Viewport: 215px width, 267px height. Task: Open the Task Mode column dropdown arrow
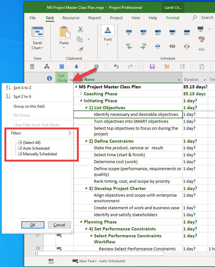[x=70, y=80]
